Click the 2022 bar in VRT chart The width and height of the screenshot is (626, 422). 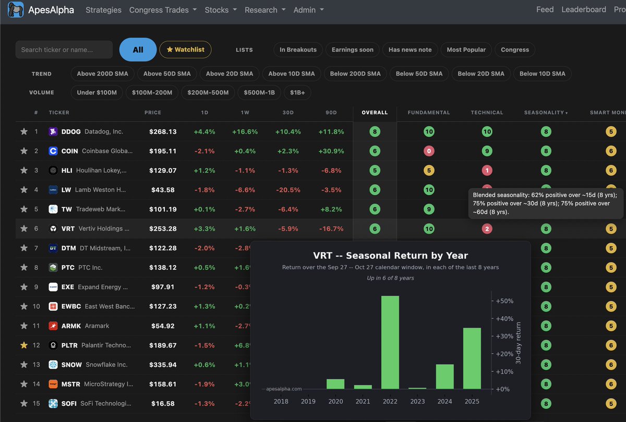(x=390, y=342)
